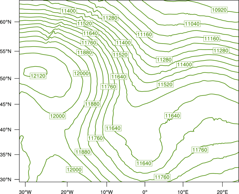239x194 pixels.
Task: Click the 55°N latitude axis label
Action: [6, 51]
